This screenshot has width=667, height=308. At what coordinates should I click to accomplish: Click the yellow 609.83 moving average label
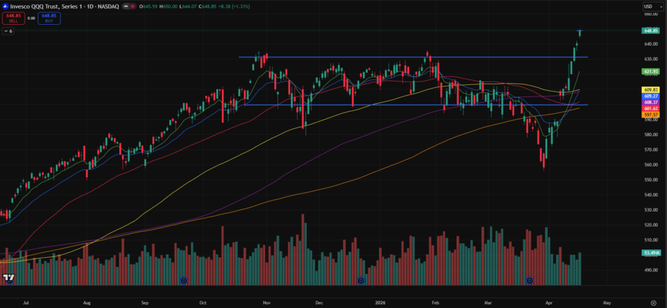pos(651,89)
